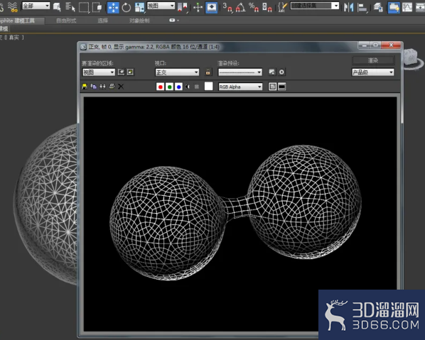Switch to the 选择 ribbon tab
This screenshot has width=425, height=340.
[103, 21]
